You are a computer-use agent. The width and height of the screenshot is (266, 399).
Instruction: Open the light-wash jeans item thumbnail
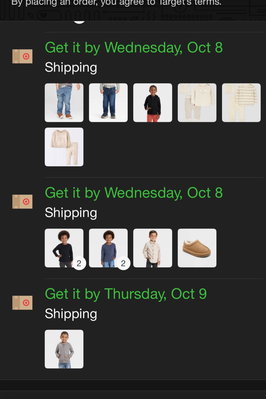pyautogui.click(x=64, y=103)
